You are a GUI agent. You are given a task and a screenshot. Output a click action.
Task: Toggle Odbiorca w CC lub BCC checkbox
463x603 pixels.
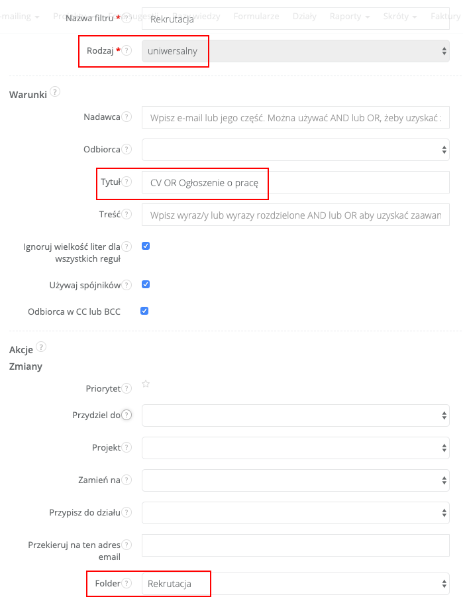[146, 310]
